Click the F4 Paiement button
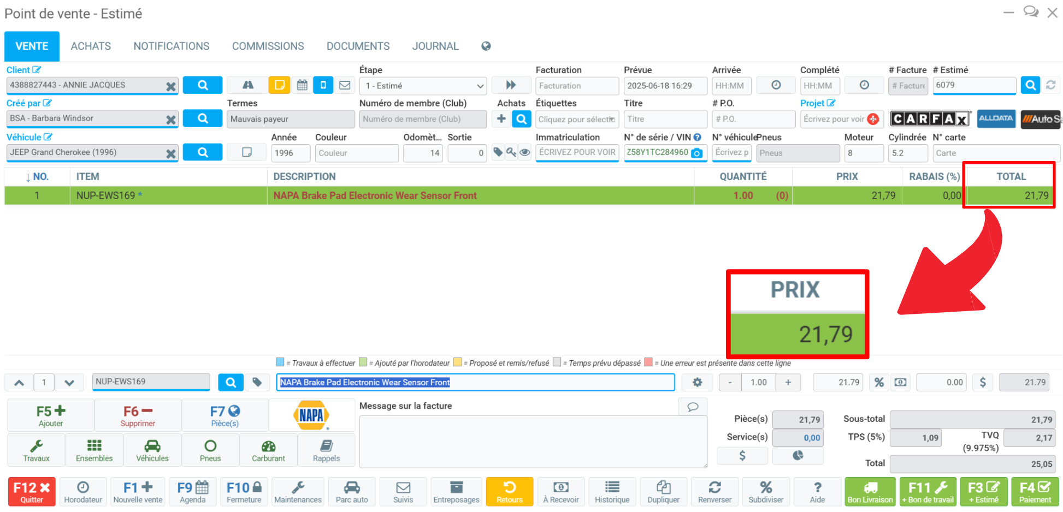The height and width of the screenshot is (512, 1063). pyautogui.click(x=1035, y=492)
